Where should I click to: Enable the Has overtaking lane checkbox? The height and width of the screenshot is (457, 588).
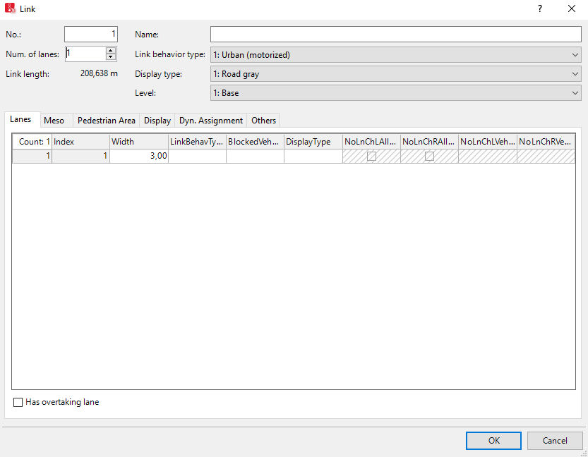click(x=18, y=403)
